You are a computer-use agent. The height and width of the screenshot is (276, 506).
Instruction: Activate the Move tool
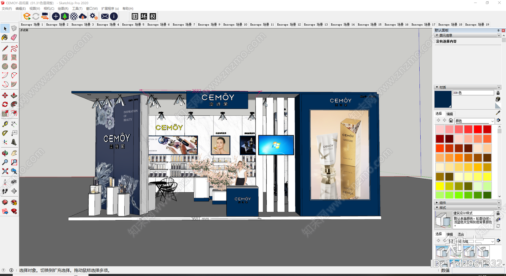pos(5,95)
